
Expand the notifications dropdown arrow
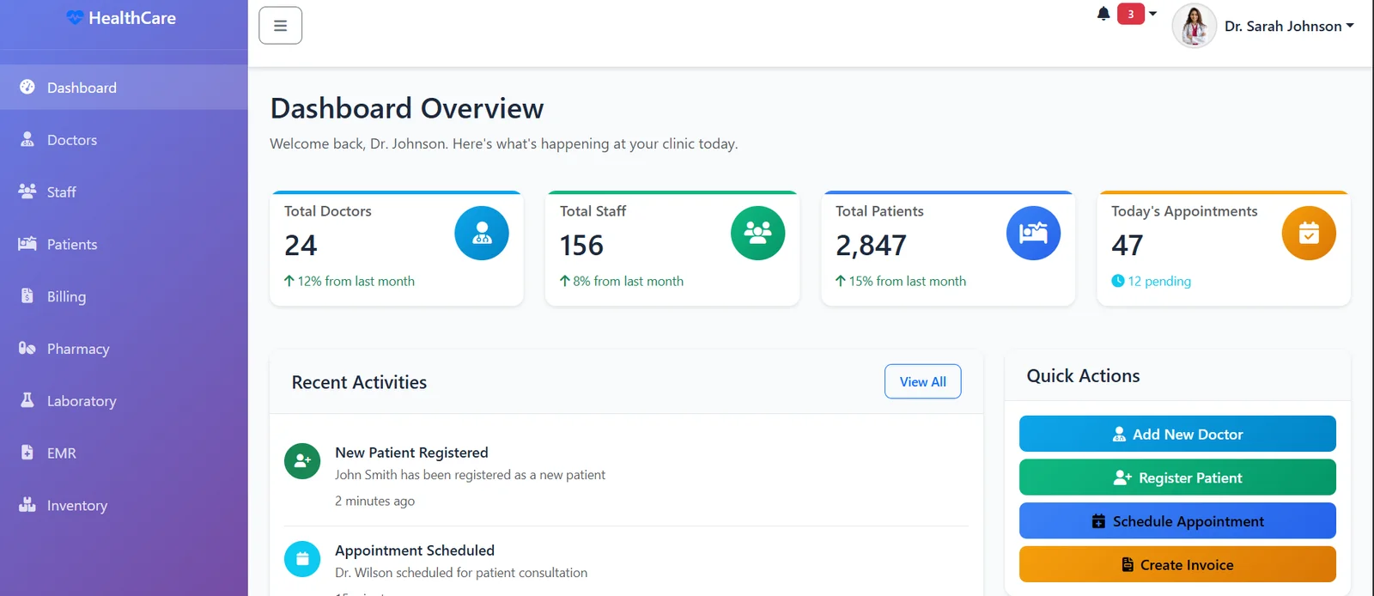1152,14
